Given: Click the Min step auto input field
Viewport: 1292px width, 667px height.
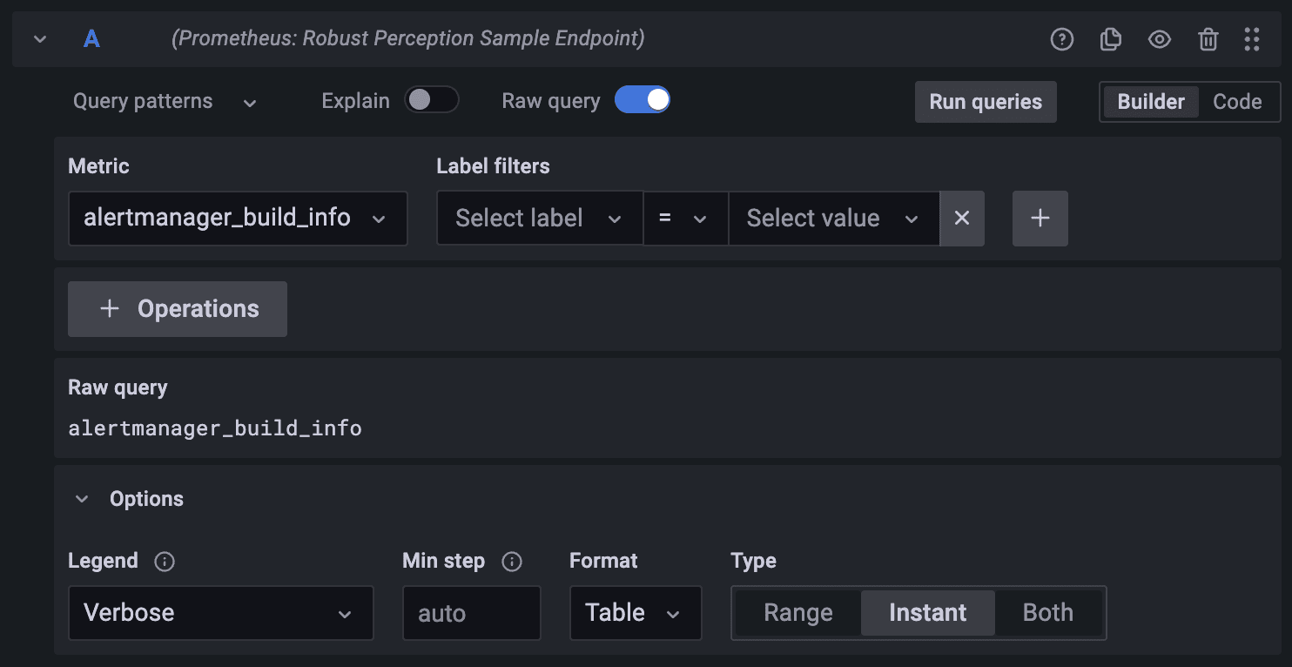Looking at the screenshot, I should (471, 612).
